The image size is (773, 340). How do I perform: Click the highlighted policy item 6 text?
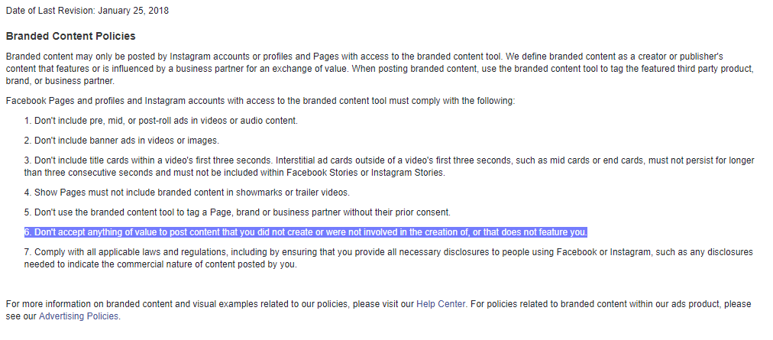[306, 232]
